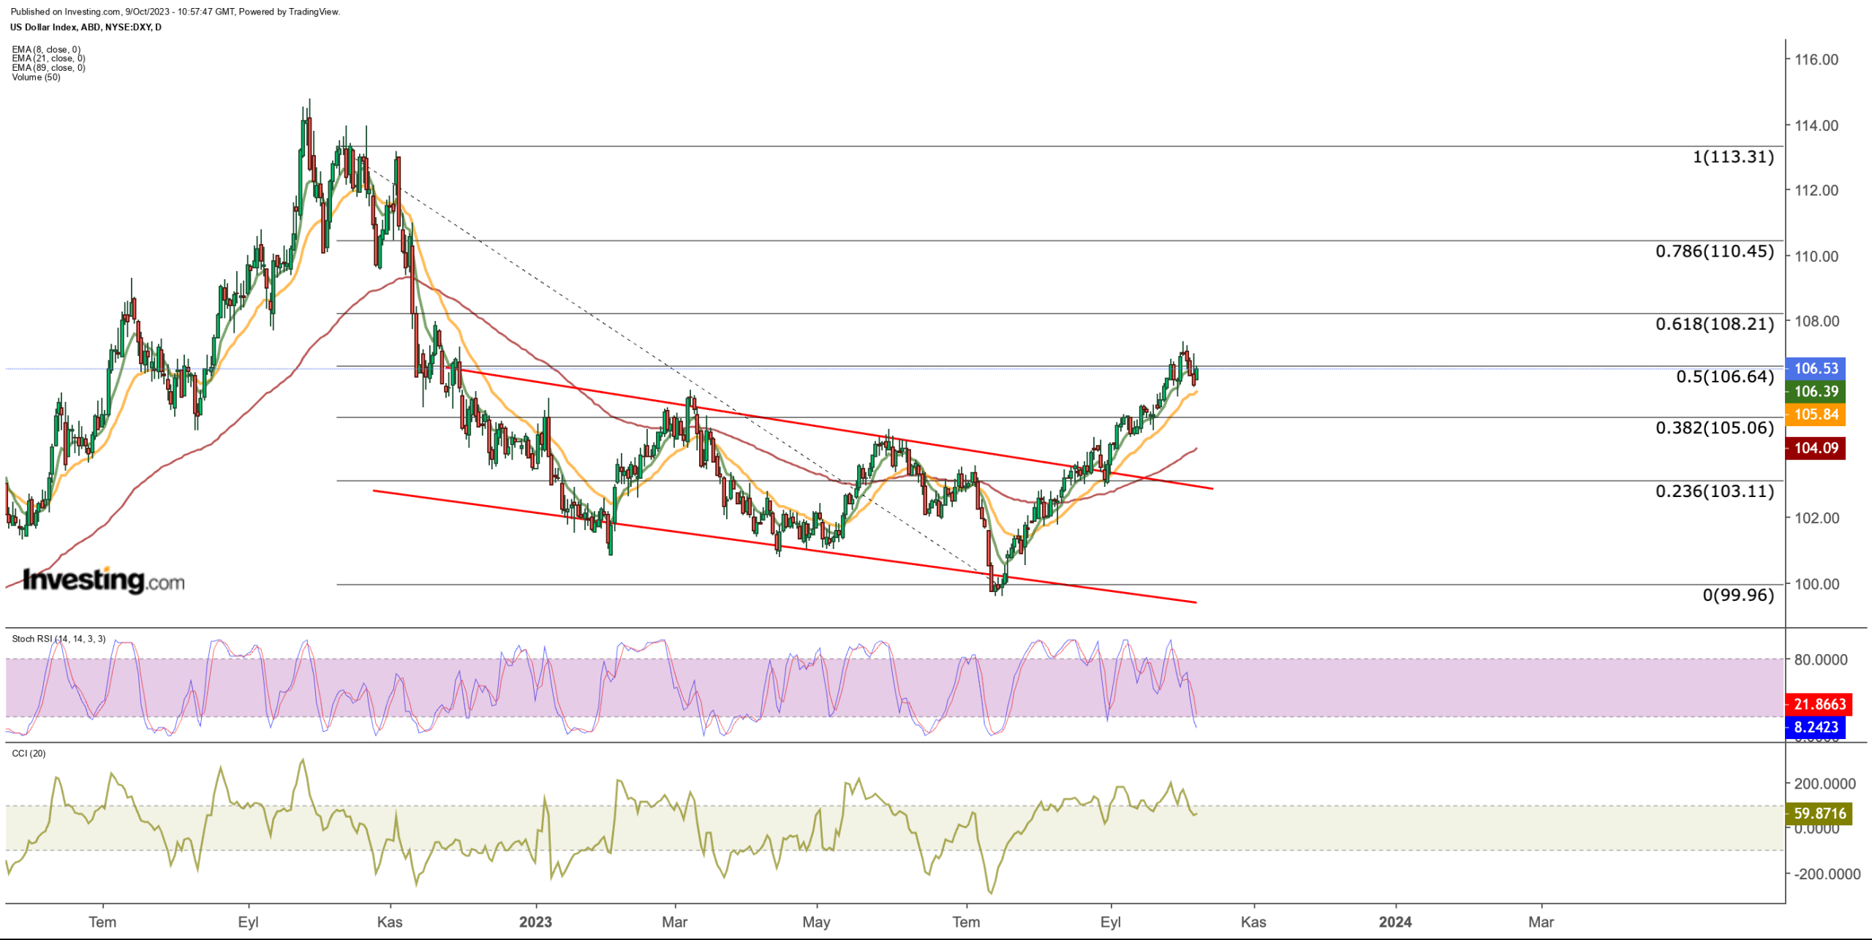Click the 80.0000 Stoch RSI axis label
The image size is (1872, 940).
tap(1821, 659)
